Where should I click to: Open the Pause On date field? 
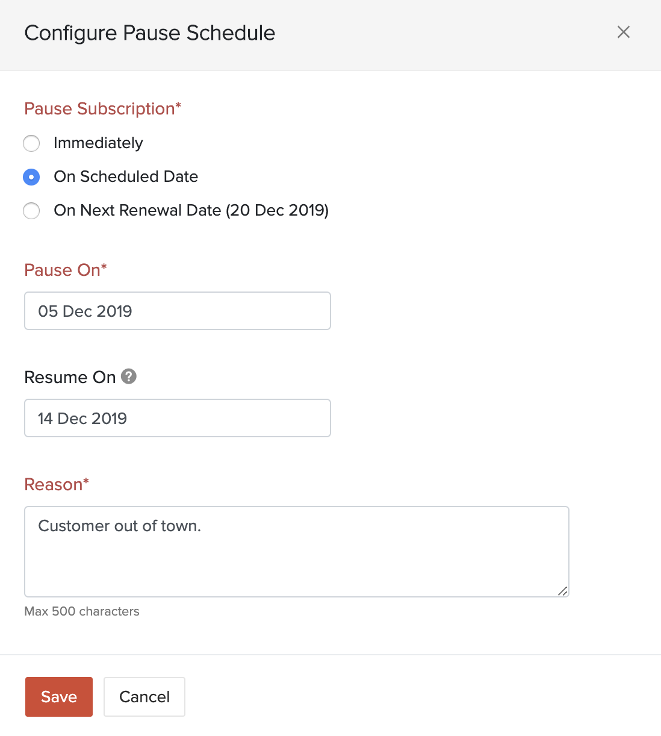coord(177,311)
